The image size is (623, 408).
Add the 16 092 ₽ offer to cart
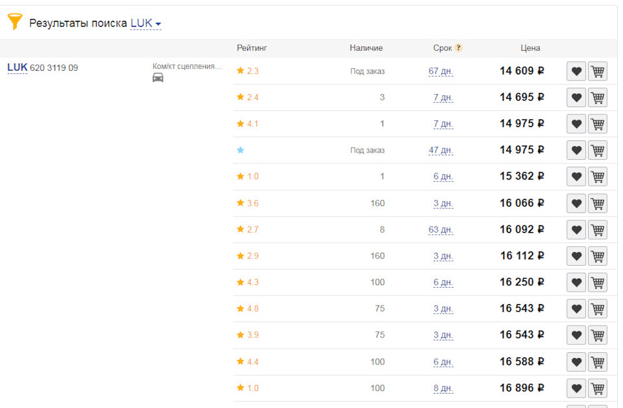click(x=598, y=229)
